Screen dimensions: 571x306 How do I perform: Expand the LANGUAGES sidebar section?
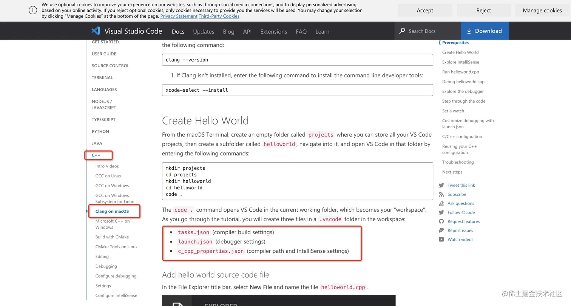coord(104,89)
